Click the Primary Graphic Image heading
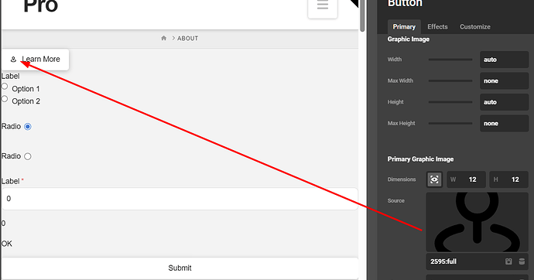Screen dimensions: 534x280 [420, 159]
